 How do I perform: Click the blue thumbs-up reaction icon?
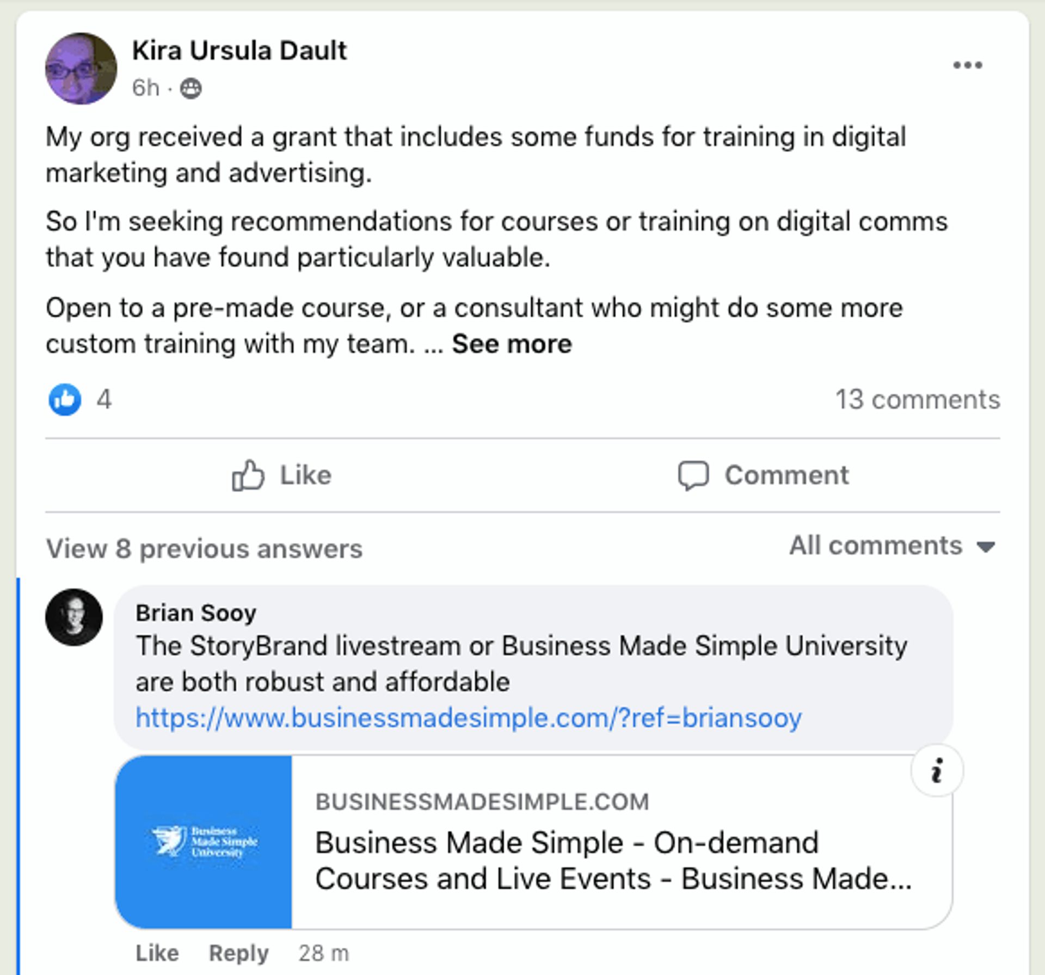64,400
